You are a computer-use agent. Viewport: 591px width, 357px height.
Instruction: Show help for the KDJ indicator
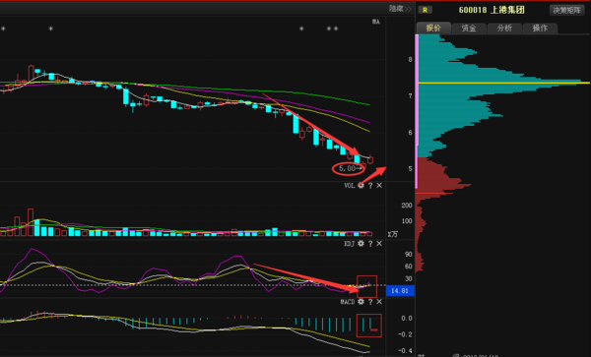(370, 244)
